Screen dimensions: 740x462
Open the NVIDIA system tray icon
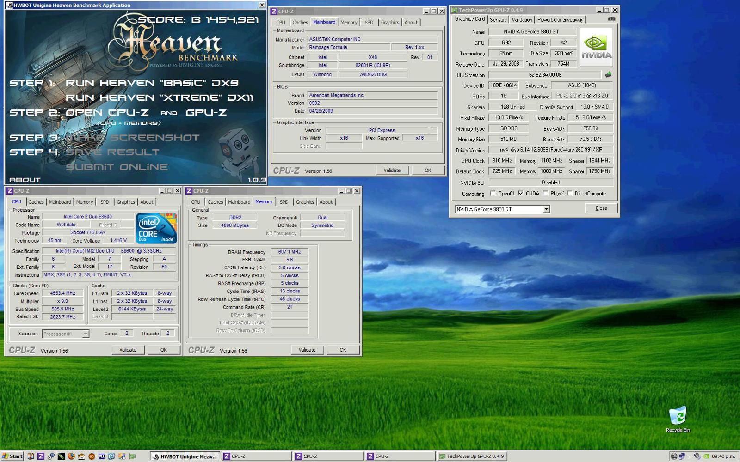[706, 456]
